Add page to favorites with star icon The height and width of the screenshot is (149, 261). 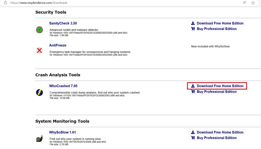[253, 3]
